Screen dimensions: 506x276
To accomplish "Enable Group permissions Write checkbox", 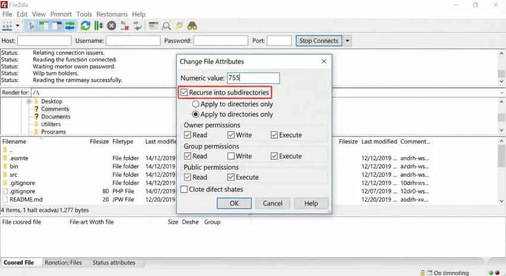I will pyautogui.click(x=231, y=156).
